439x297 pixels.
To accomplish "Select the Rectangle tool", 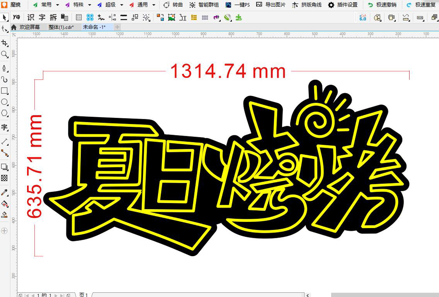I will pyautogui.click(x=4, y=90).
